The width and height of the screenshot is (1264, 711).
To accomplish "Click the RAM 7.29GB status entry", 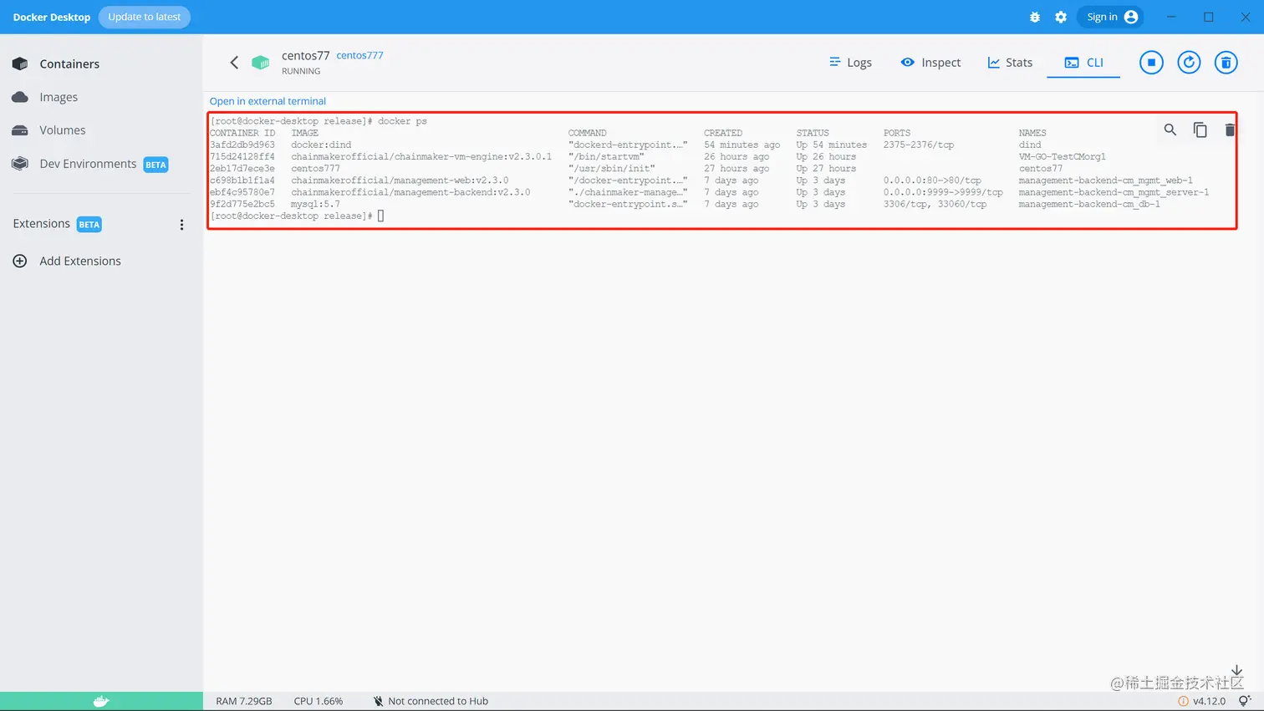I will coord(244,701).
